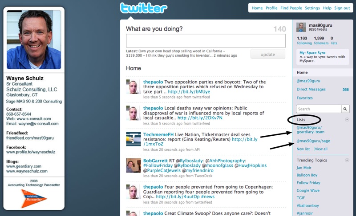356x216 pixels.
Task: Click twitterfeed source on opposition parties tweet
Action: point(201,97)
